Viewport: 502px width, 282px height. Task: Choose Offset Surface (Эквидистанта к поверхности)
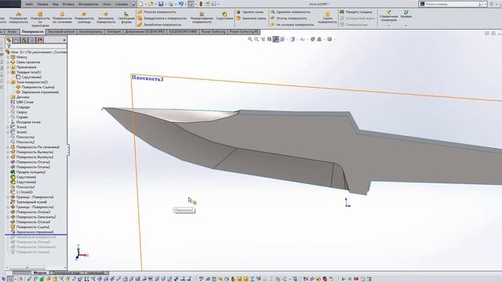point(162,18)
